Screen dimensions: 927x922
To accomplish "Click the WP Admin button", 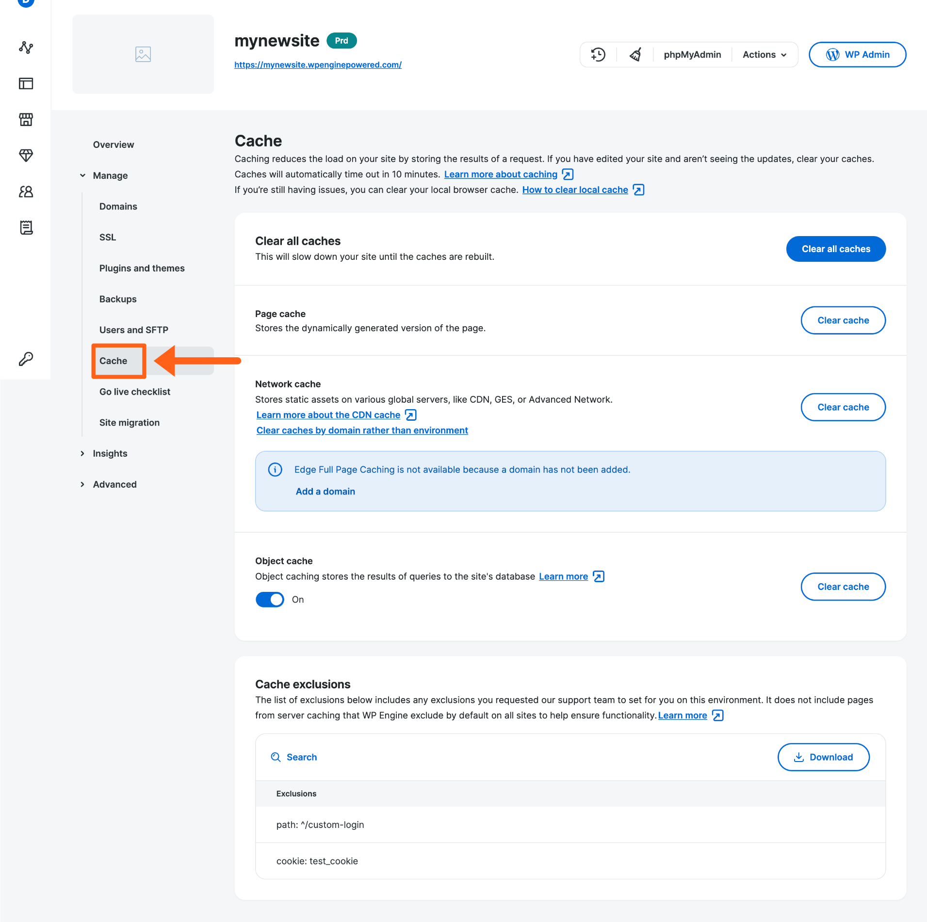I will click(x=857, y=54).
